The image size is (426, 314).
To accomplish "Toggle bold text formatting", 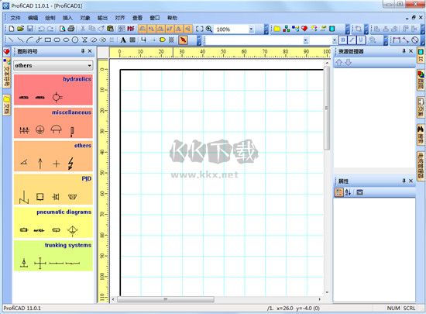I will pyautogui.click(x=343, y=40).
